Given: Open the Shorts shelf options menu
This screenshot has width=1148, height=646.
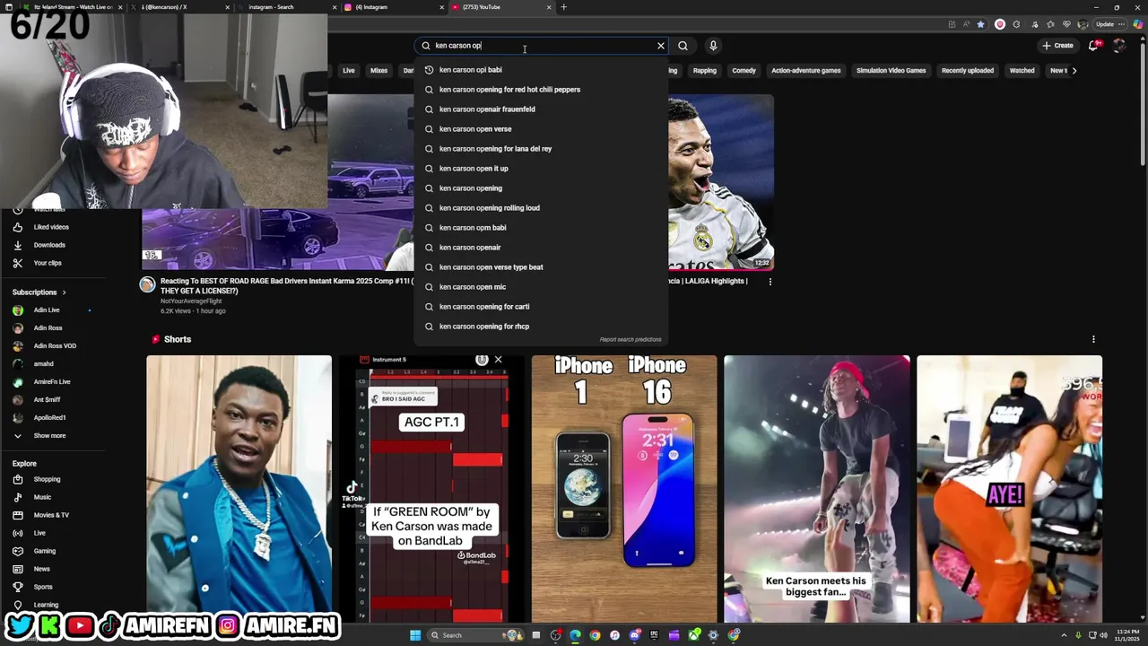Looking at the screenshot, I should pyautogui.click(x=1093, y=339).
